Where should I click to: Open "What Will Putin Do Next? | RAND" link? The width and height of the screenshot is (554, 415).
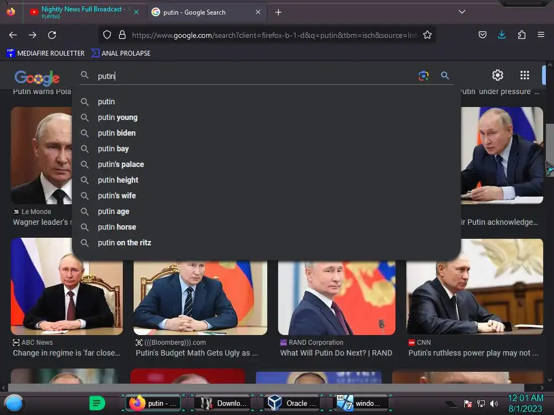(336, 353)
